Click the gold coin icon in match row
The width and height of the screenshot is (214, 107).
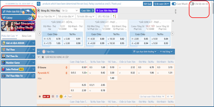(61, 96)
